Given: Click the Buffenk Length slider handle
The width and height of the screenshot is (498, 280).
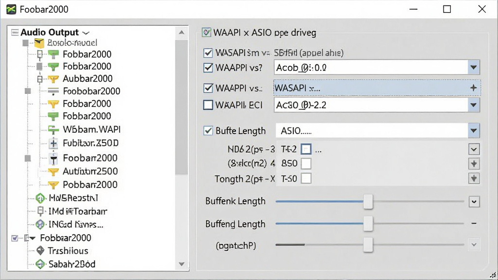Looking at the screenshot, I should [368, 201].
